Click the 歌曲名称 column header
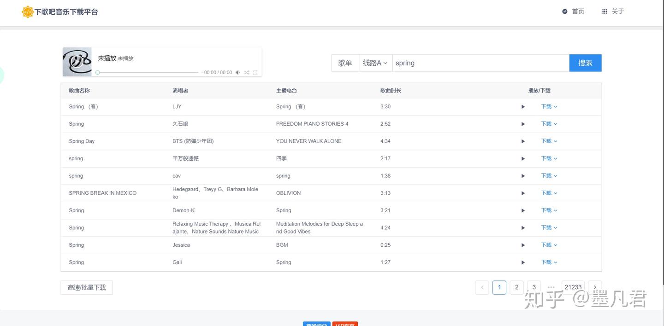Screen dimensions: 664x326 [79, 91]
